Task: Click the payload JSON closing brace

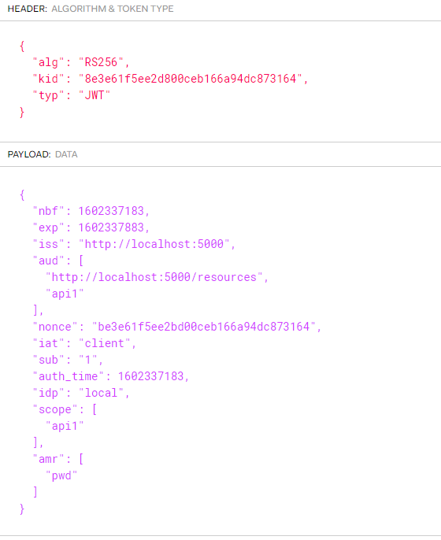Action: pyautogui.click(x=22, y=509)
